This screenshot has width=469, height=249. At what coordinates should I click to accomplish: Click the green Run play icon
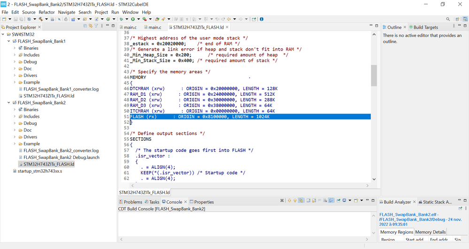coord(133,19)
